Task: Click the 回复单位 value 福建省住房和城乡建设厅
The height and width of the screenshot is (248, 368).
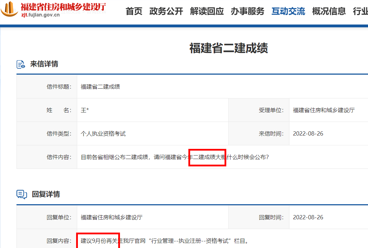Action: [x=112, y=217]
